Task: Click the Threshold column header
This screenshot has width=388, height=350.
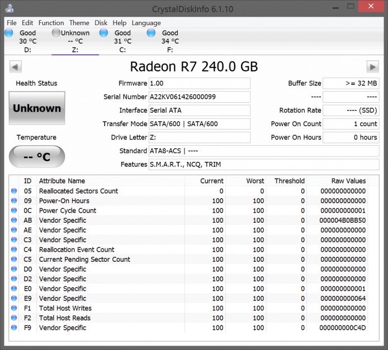Action: [286, 181]
